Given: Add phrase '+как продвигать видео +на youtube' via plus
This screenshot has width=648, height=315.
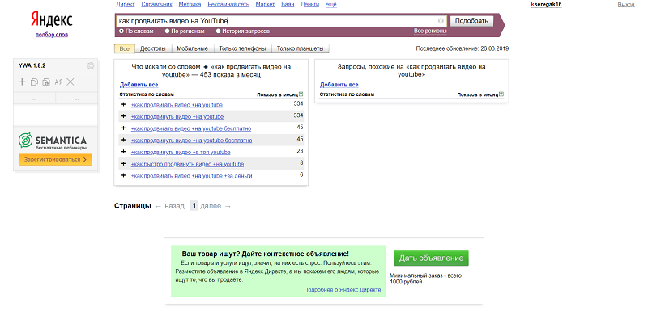Looking at the screenshot, I should tap(123, 105).
